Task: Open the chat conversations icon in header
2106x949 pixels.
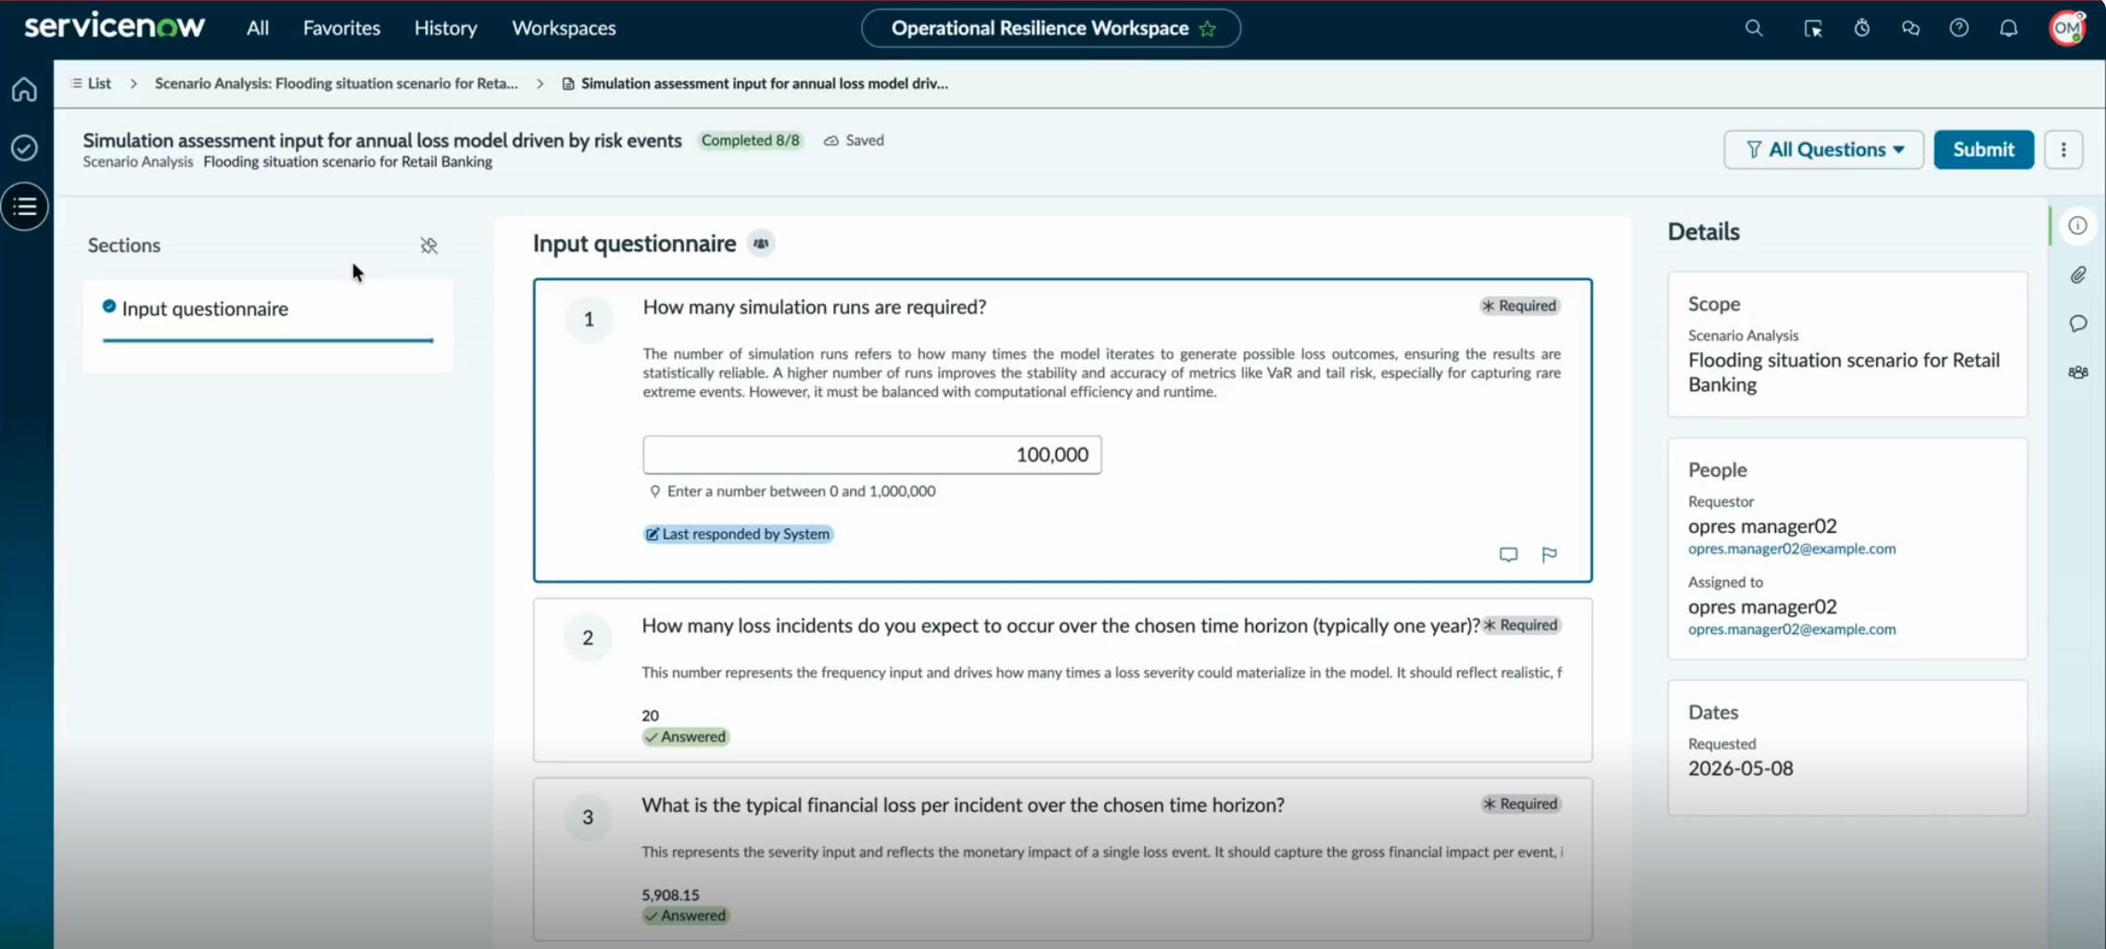Action: tap(1910, 28)
